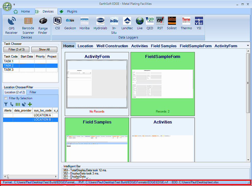Open the FieldSampleForm thumbnail
The width and height of the screenshot is (252, 186).
coord(163,84)
